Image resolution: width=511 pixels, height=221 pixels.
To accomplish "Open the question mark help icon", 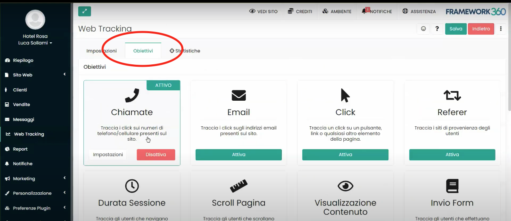I will tap(437, 29).
